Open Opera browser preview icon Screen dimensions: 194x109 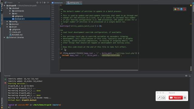pos(185,9)
